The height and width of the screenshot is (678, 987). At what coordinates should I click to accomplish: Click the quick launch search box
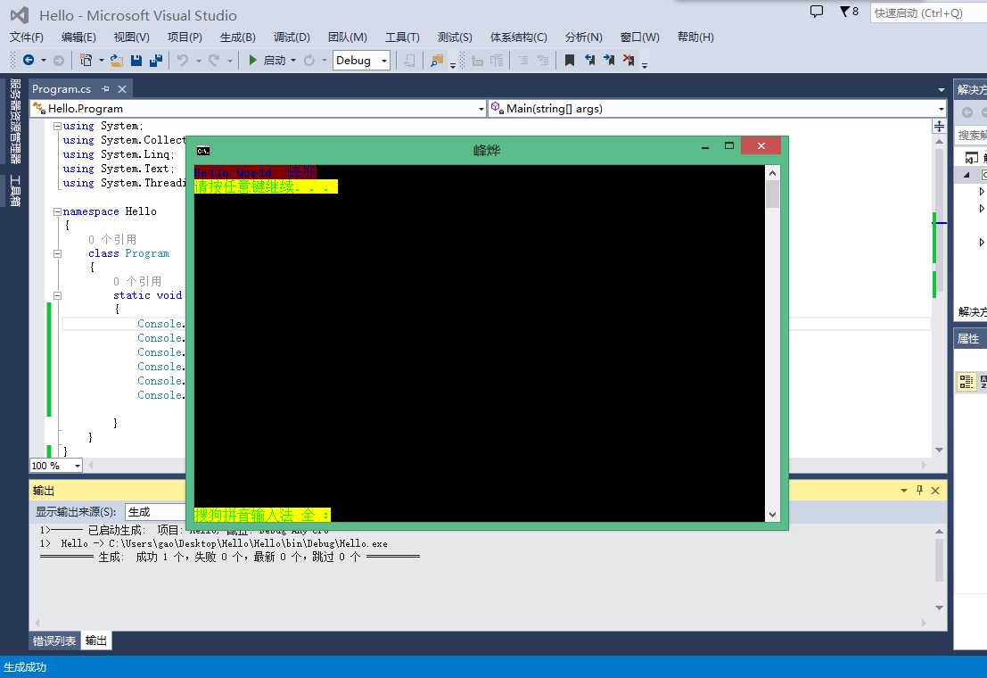tap(928, 12)
